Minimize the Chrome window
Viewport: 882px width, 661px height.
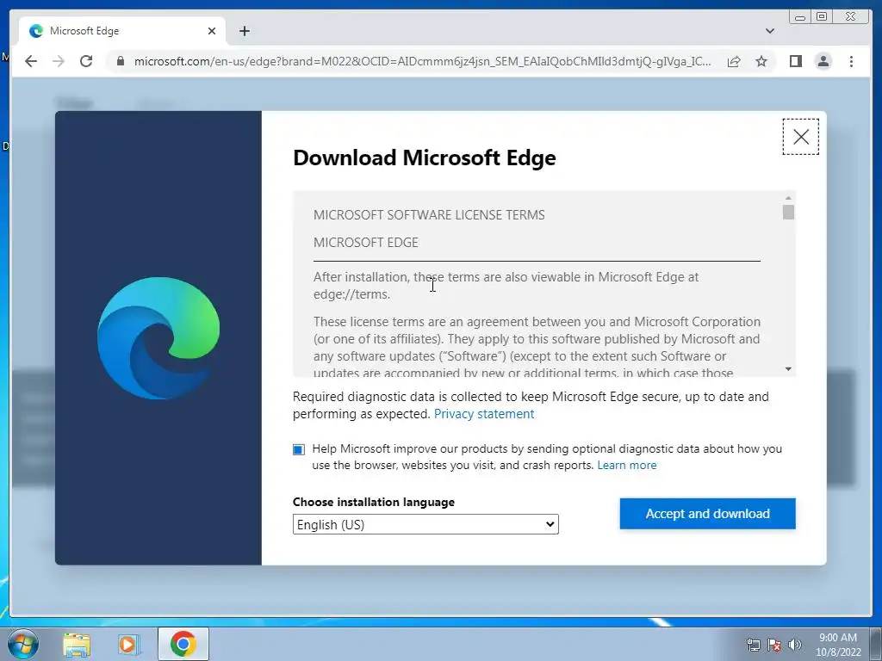pos(800,17)
